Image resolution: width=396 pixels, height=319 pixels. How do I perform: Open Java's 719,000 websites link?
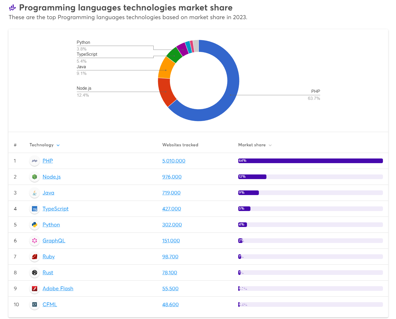pos(171,193)
